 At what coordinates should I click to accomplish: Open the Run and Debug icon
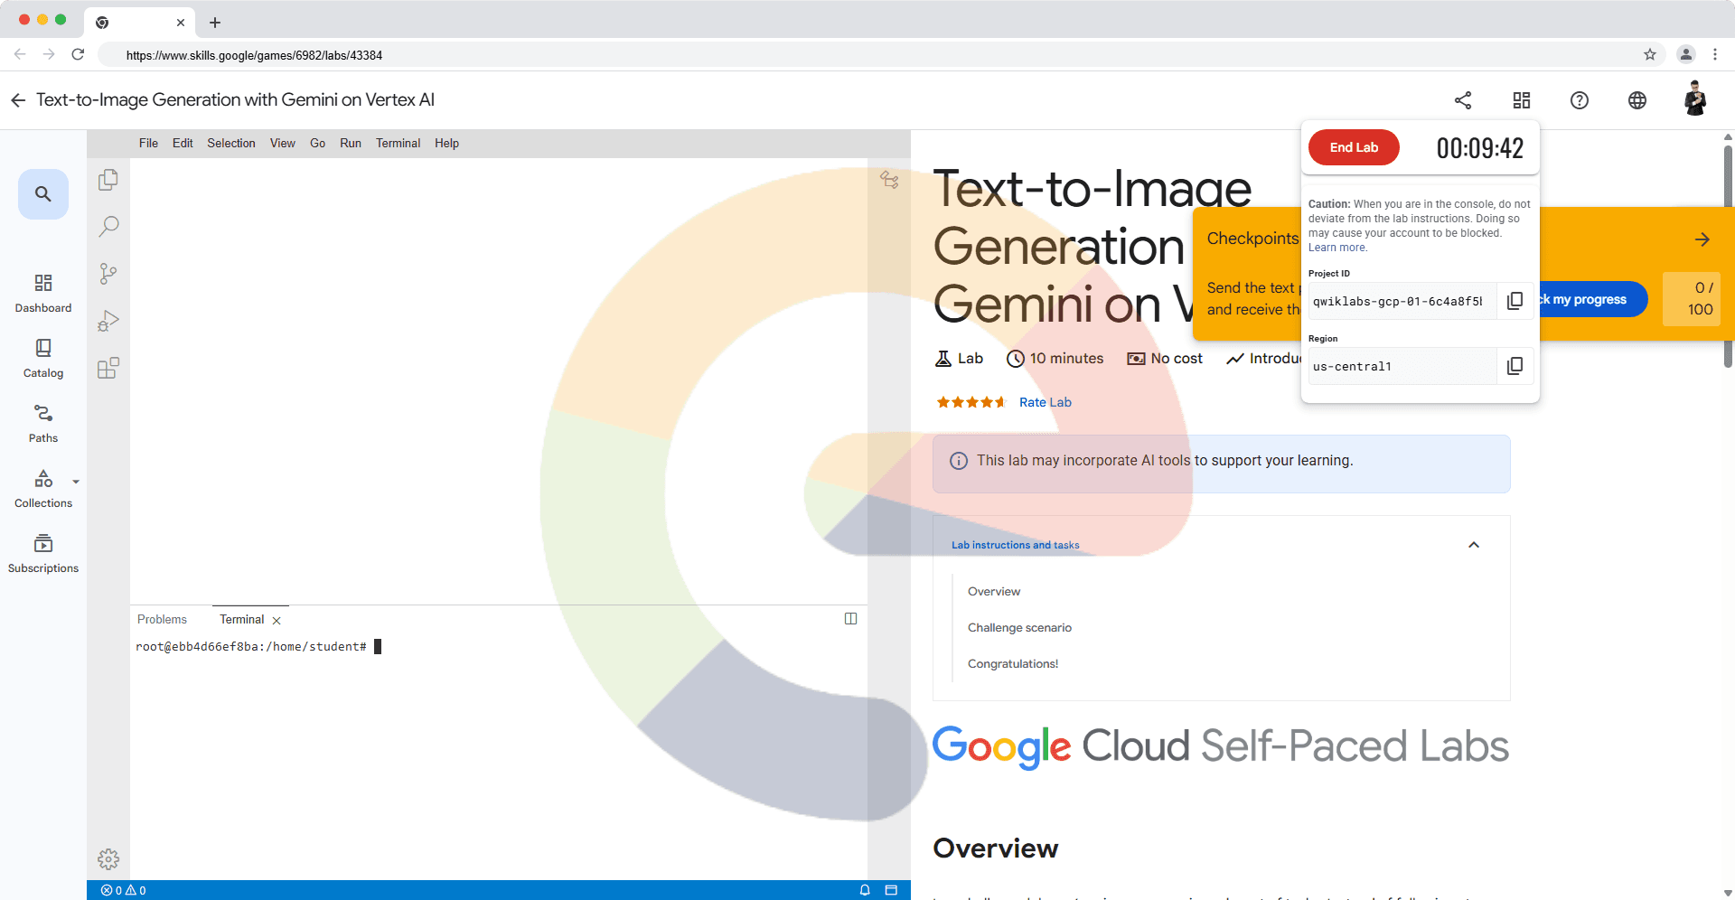coord(108,321)
